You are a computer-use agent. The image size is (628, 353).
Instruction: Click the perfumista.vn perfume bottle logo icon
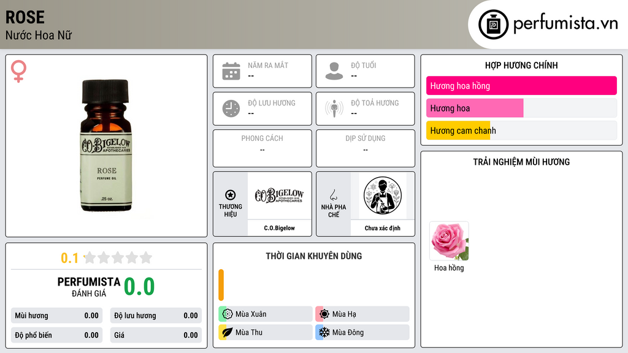pyautogui.click(x=493, y=25)
